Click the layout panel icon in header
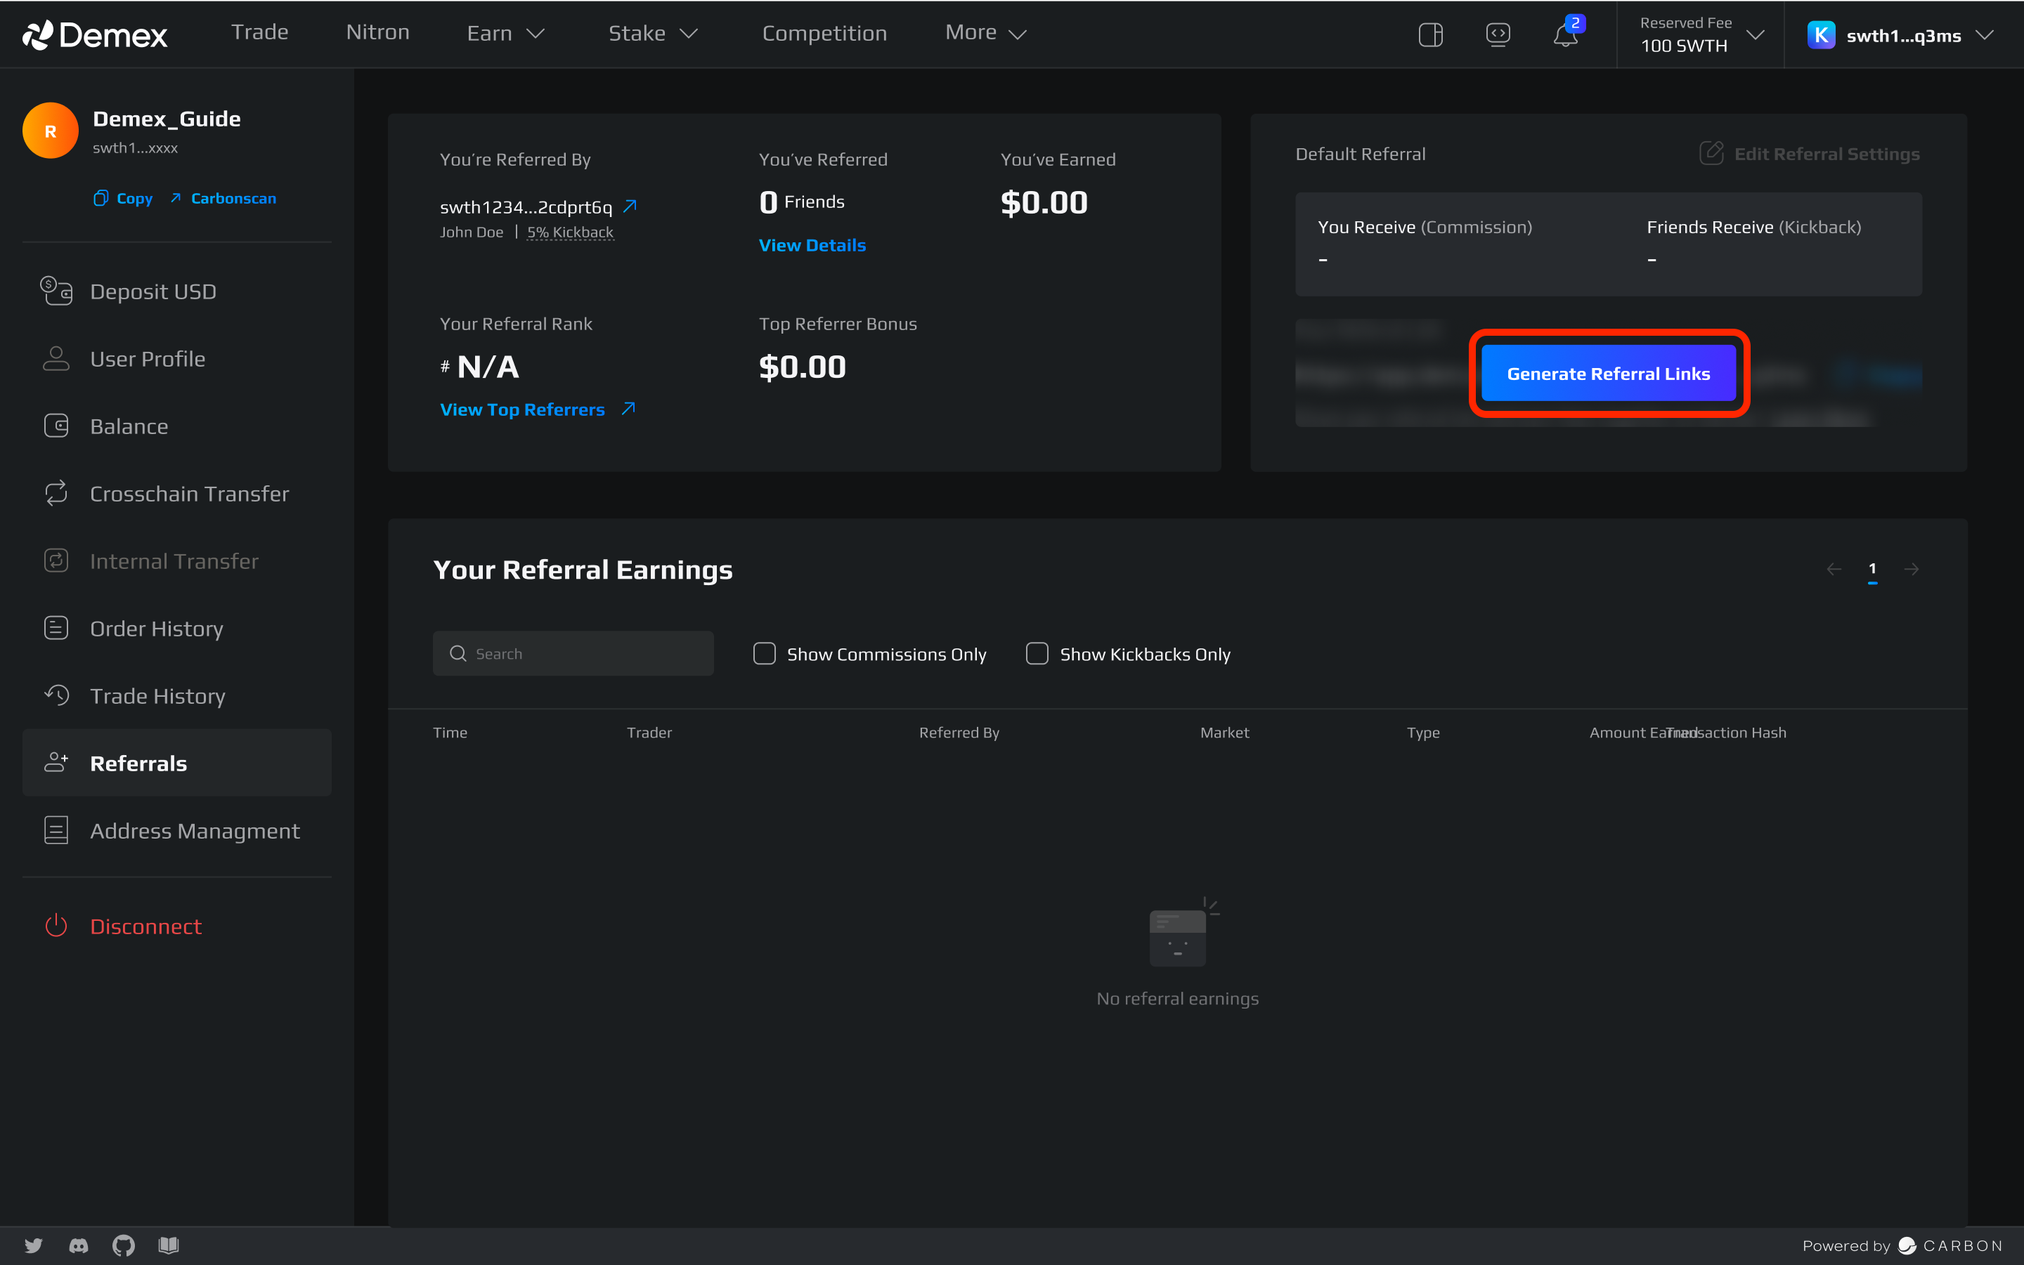This screenshot has height=1265, width=2024. (1431, 35)
